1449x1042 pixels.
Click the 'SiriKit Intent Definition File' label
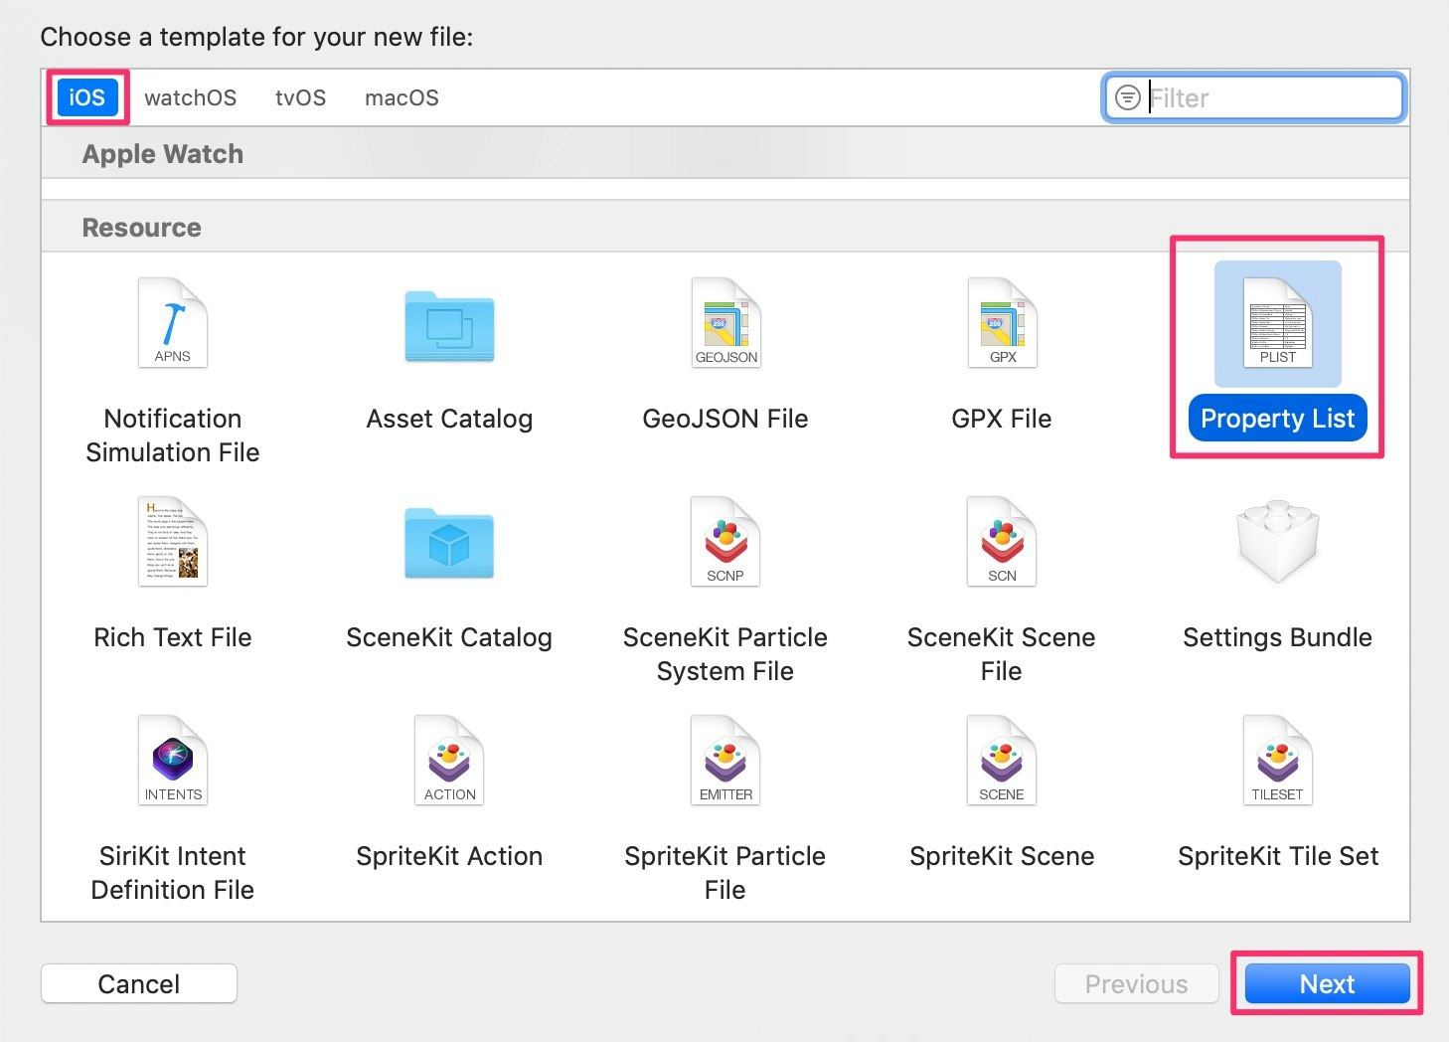(173, 873)
